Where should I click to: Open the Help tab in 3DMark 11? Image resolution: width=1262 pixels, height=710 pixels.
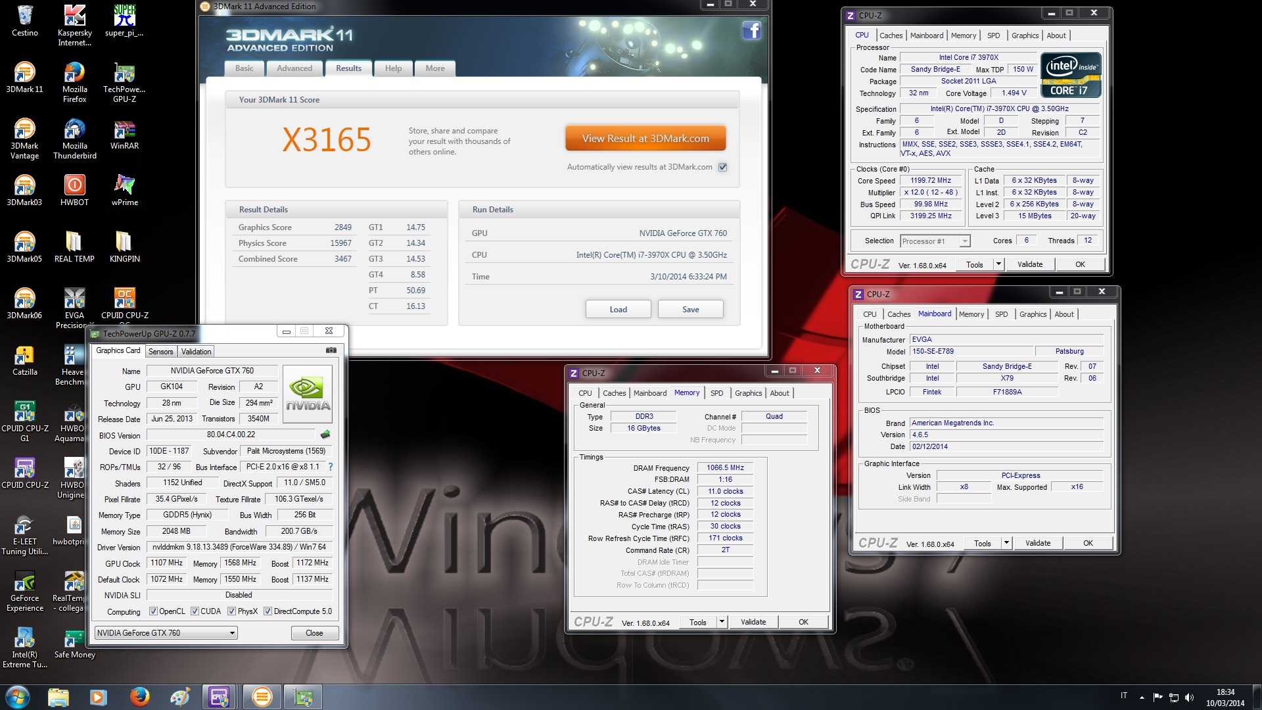[x=393, y=68]
